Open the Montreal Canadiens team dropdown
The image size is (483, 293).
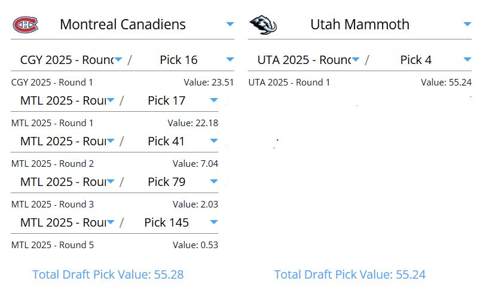[x=230, y=25]
